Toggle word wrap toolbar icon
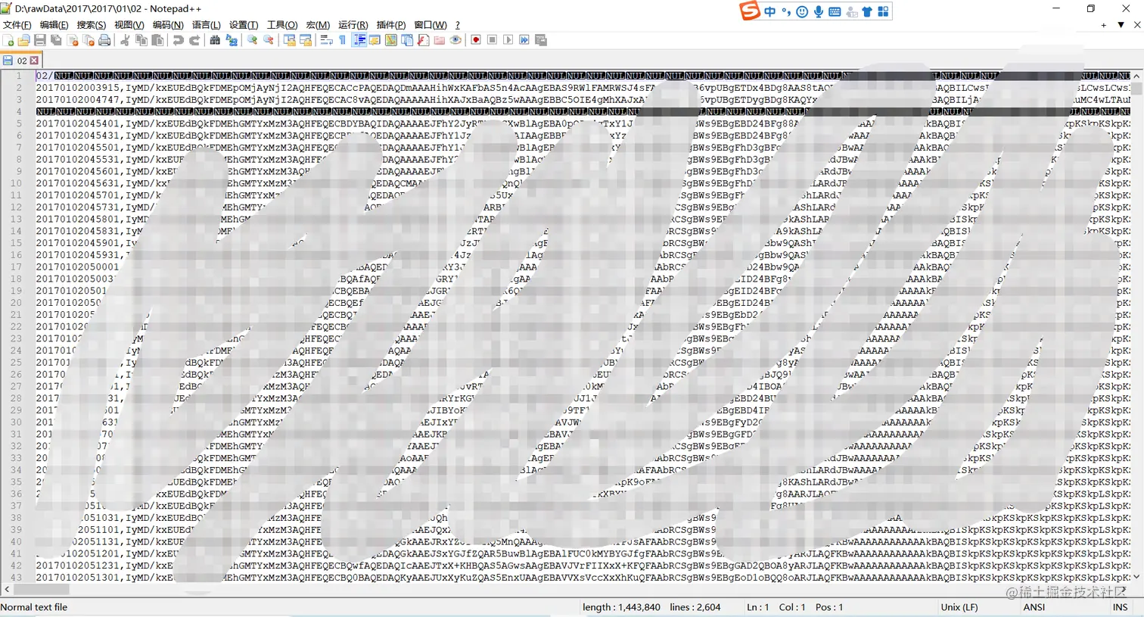The image size is (1144, 617). coord(326,40)
